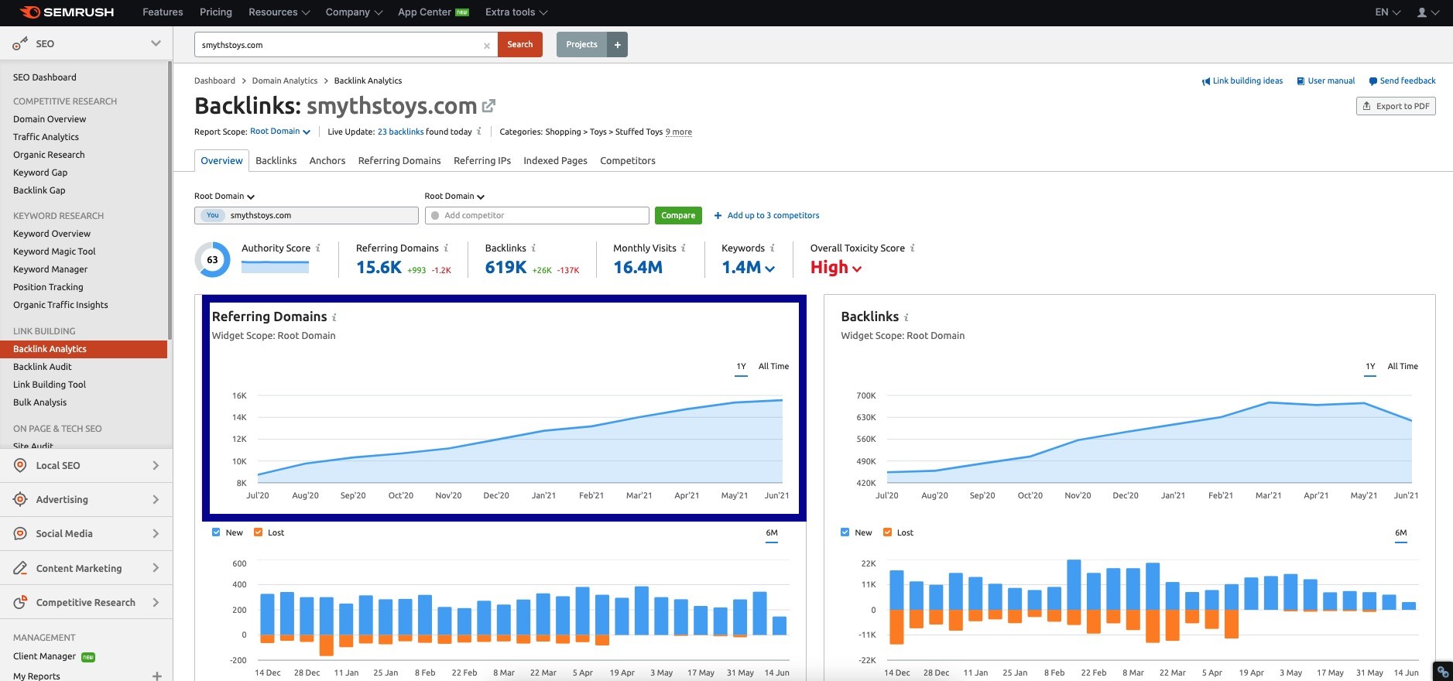Switch to the Referring IPs tab
This screenshot has height=681, width=1453.
pos(482,161)
